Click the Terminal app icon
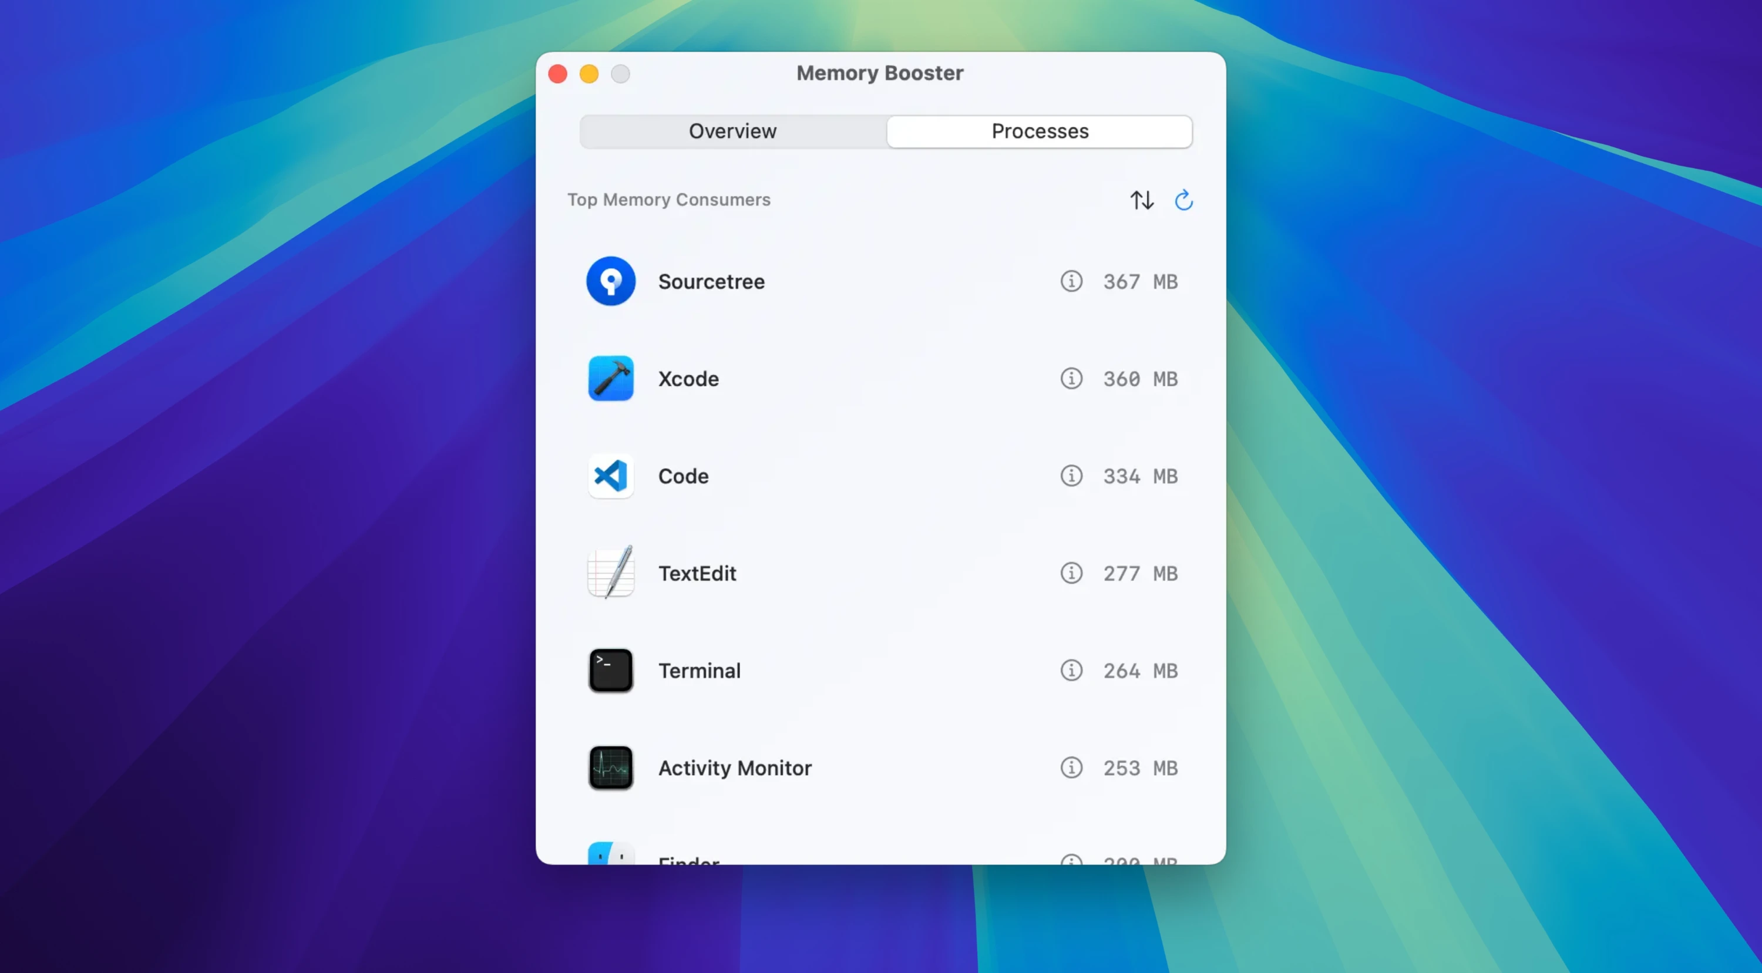 pyautogui.click(x=611, y=670)
